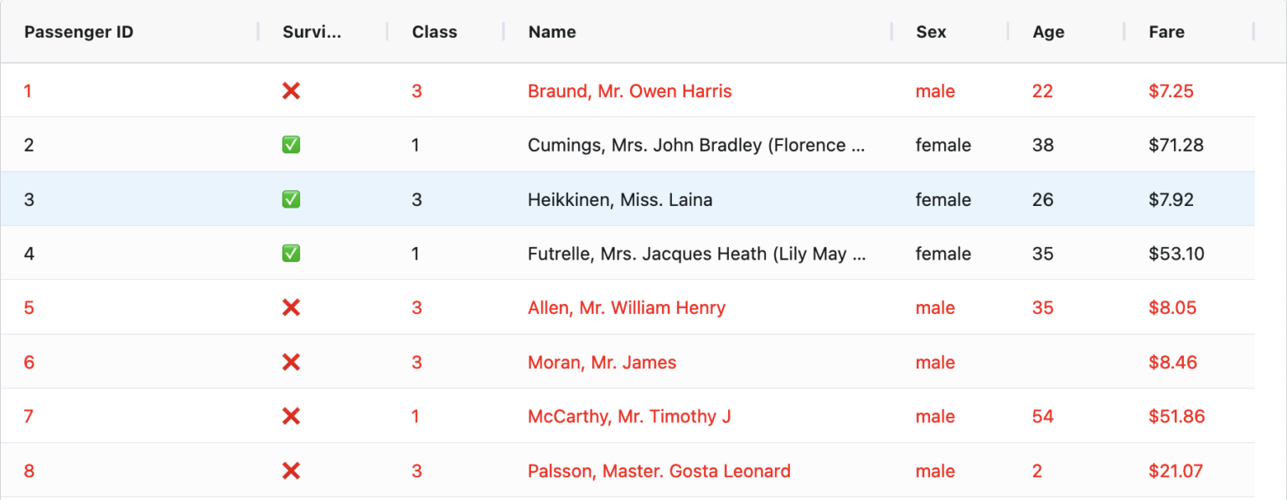Expand the truncated Survived column header

[x=310, y=32]
